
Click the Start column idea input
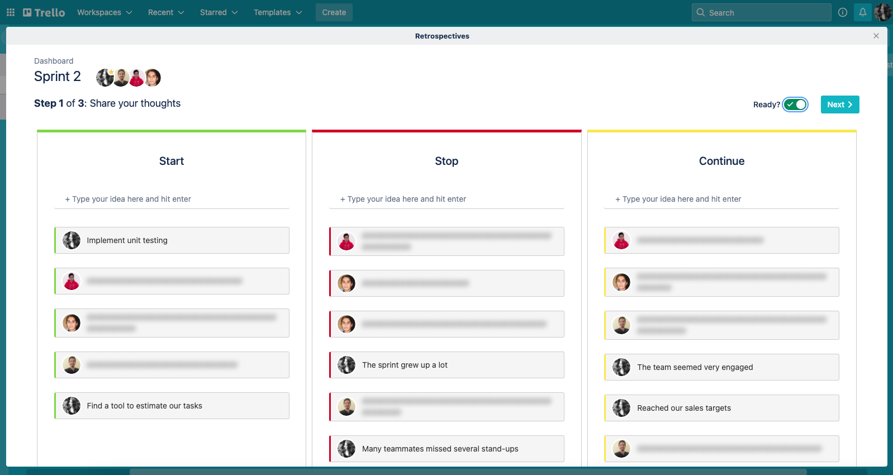pyautogui.click(x=172, y=199)
